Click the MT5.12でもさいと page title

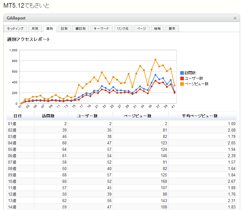pyautogui.click(x=26, y=5)
